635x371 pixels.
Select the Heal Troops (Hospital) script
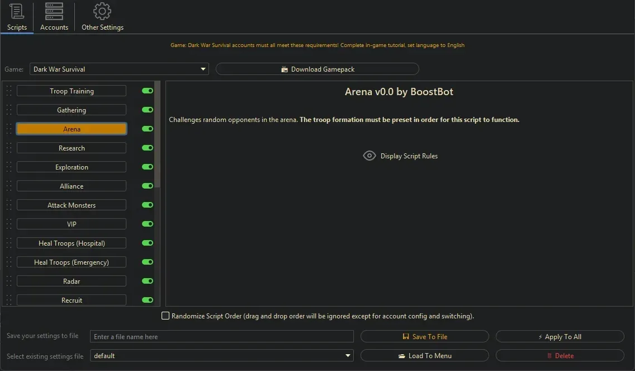[x=72, y=243]
